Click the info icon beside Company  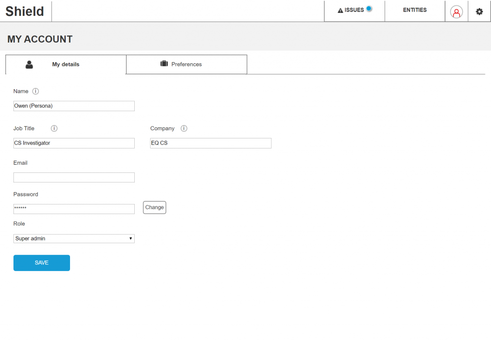(x=184, y=128)
